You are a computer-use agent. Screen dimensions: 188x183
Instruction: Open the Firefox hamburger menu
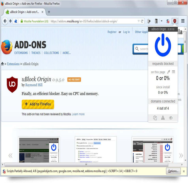coord(183,21)
